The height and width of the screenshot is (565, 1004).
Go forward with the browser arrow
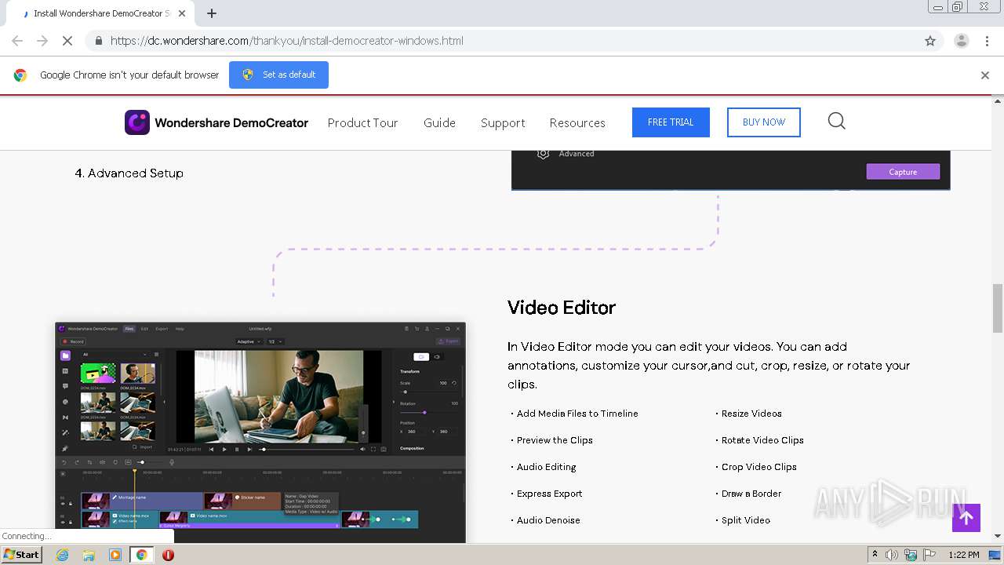click(42, 41)
